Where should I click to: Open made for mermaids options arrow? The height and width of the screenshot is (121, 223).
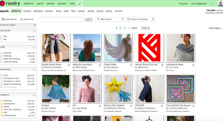click(100, 65)
